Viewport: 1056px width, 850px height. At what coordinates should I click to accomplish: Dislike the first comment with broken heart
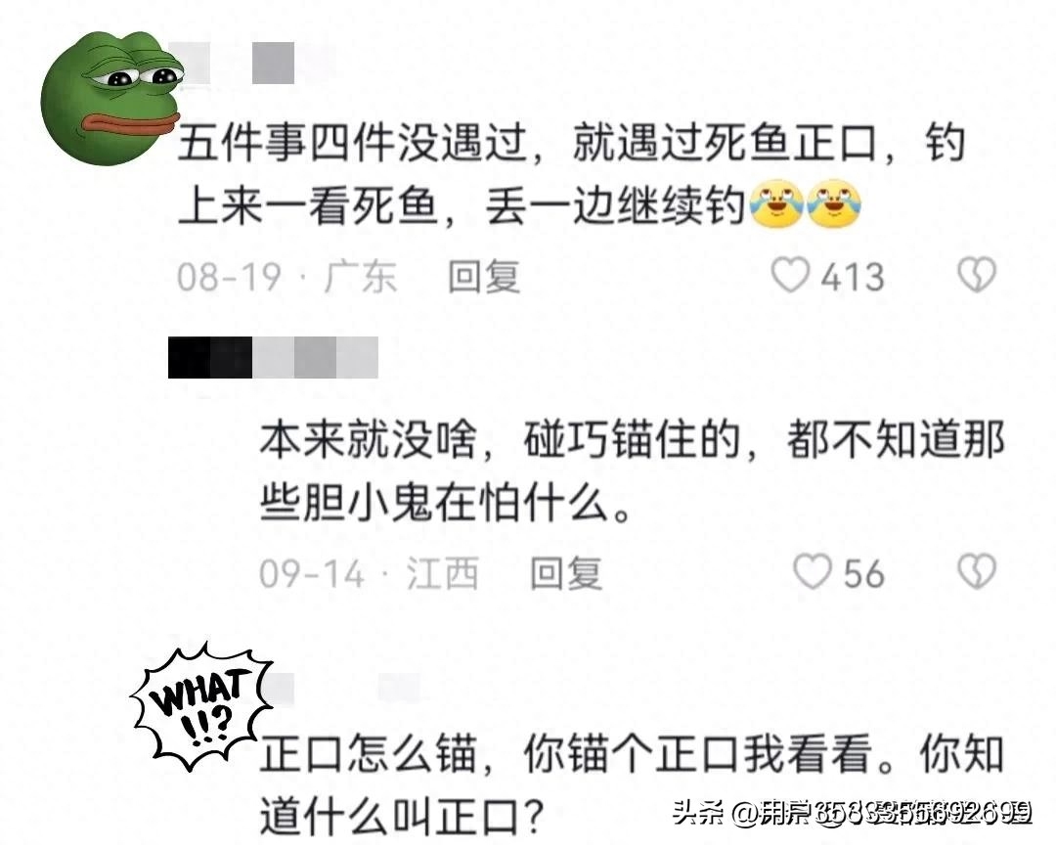[x=977, y=275]
